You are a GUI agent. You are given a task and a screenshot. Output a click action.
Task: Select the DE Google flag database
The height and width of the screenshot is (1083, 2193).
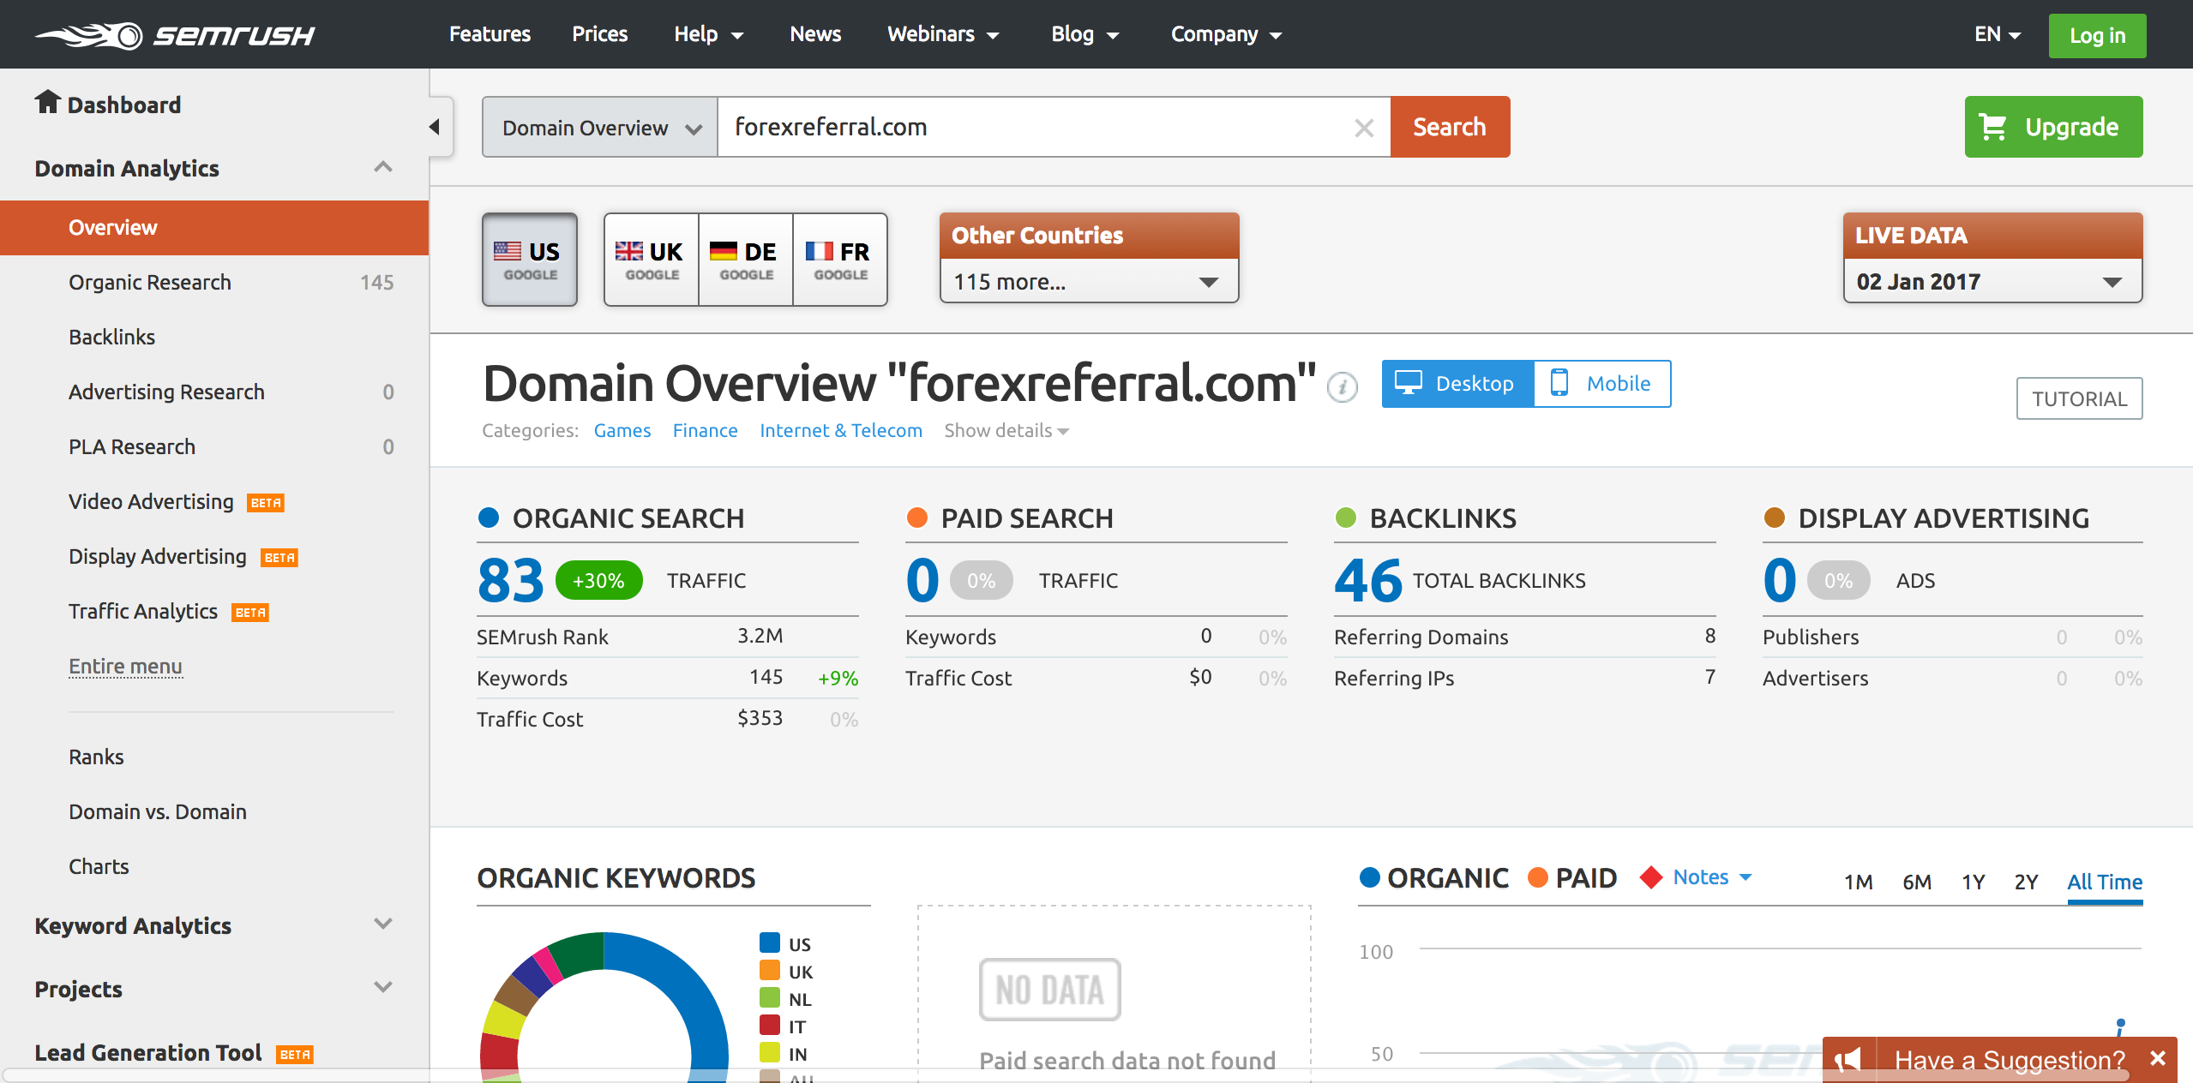[x=745, y=260]
